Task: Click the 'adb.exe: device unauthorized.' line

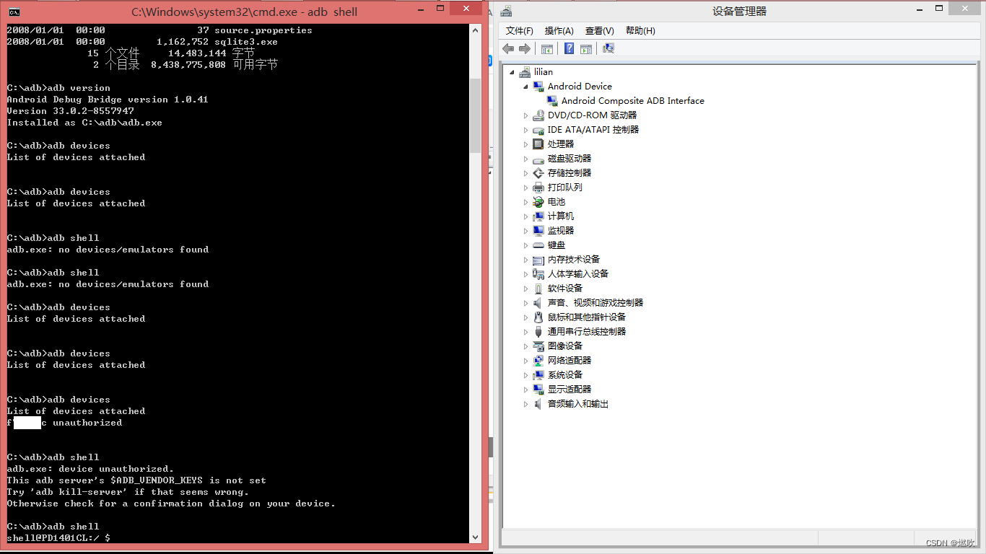Action: (90, 469)
